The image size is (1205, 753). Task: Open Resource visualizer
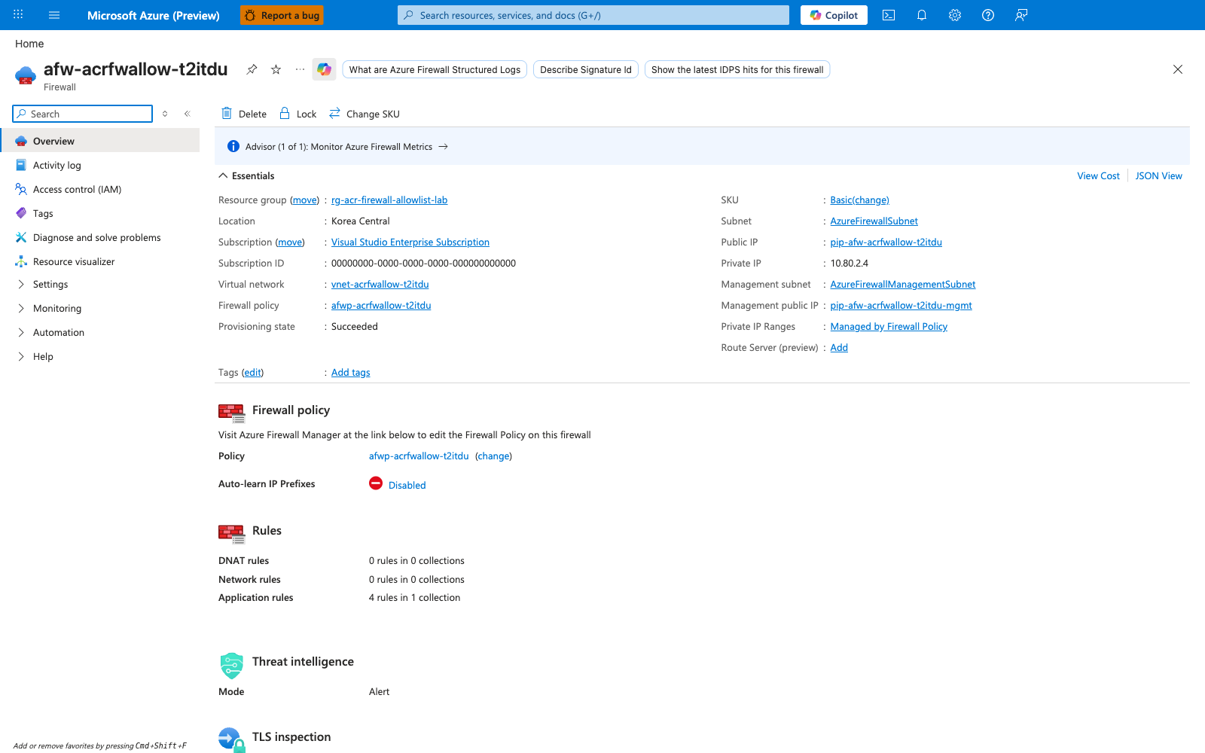pyautogui.click(x=100, y=261)
